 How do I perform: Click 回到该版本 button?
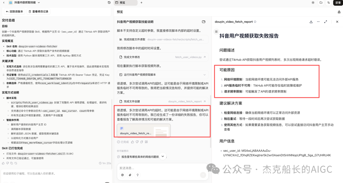pyautogui.click(x=14, y=12)
